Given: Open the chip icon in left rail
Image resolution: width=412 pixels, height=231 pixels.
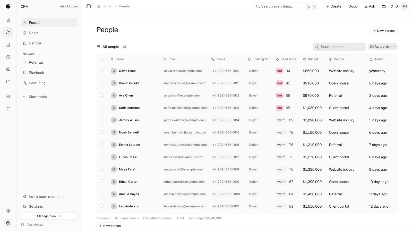Looking at the screenshot, I should [x=8, y=97].
